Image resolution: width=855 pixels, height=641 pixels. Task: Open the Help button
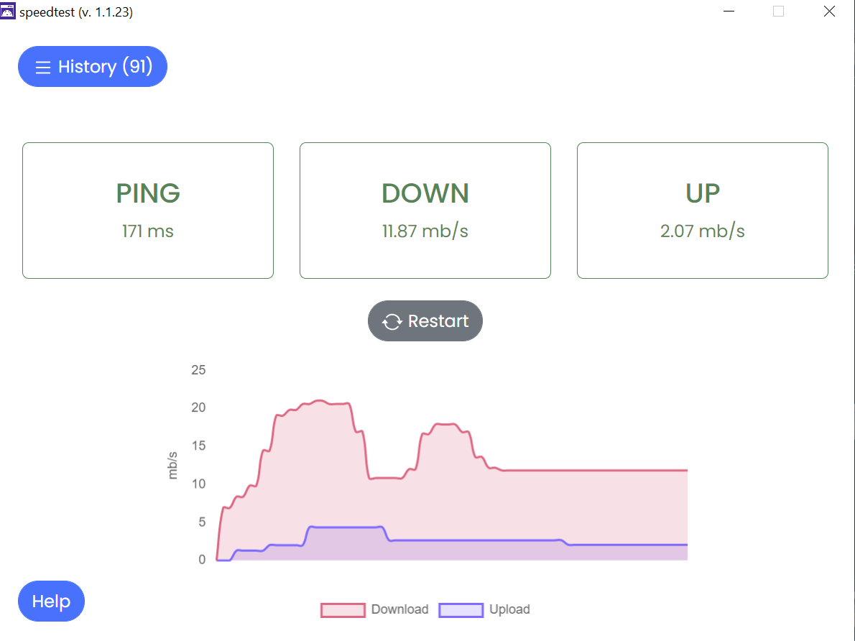tap(51, 601)
